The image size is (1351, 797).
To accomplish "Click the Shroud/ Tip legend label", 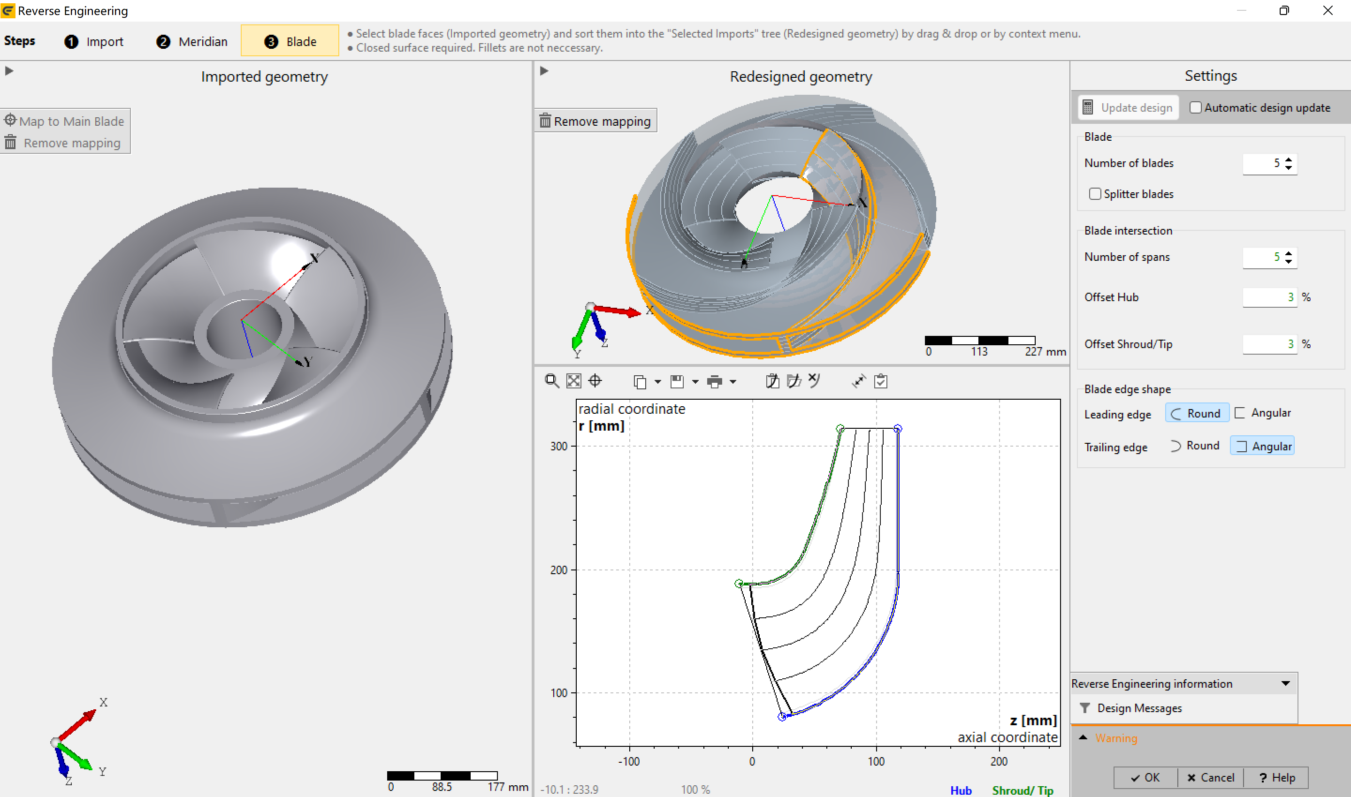I will click(1023, 790).
